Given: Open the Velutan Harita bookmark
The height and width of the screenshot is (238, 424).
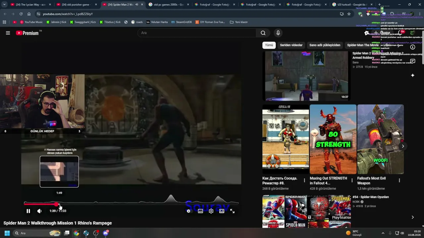Looking at the screenshot, I should coord(157,22).
